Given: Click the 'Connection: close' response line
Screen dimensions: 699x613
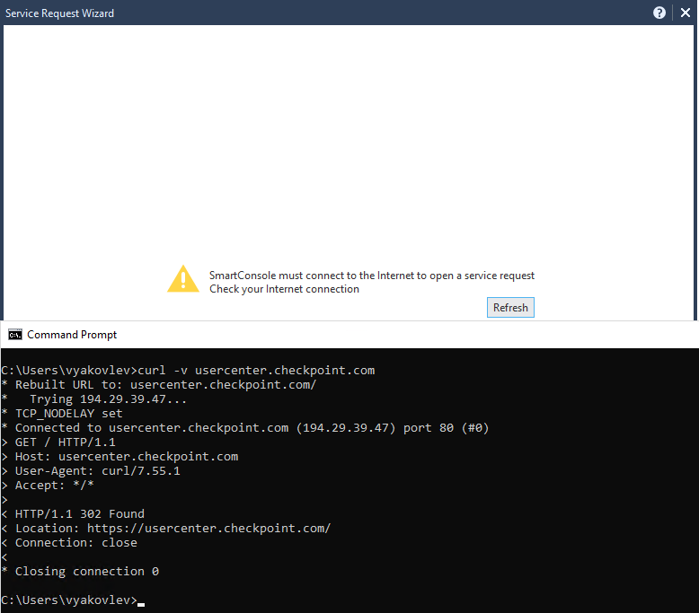Looking at the screenshot, I should (x=75, y=542).
